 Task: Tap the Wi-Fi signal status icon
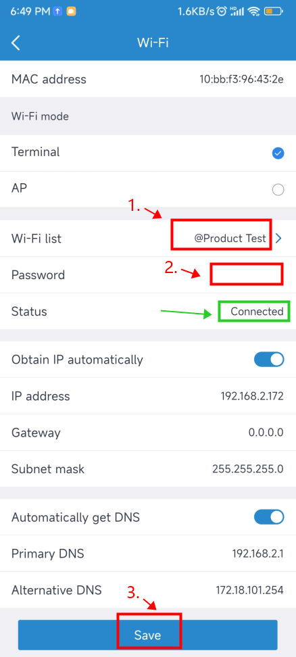(253, 11)
